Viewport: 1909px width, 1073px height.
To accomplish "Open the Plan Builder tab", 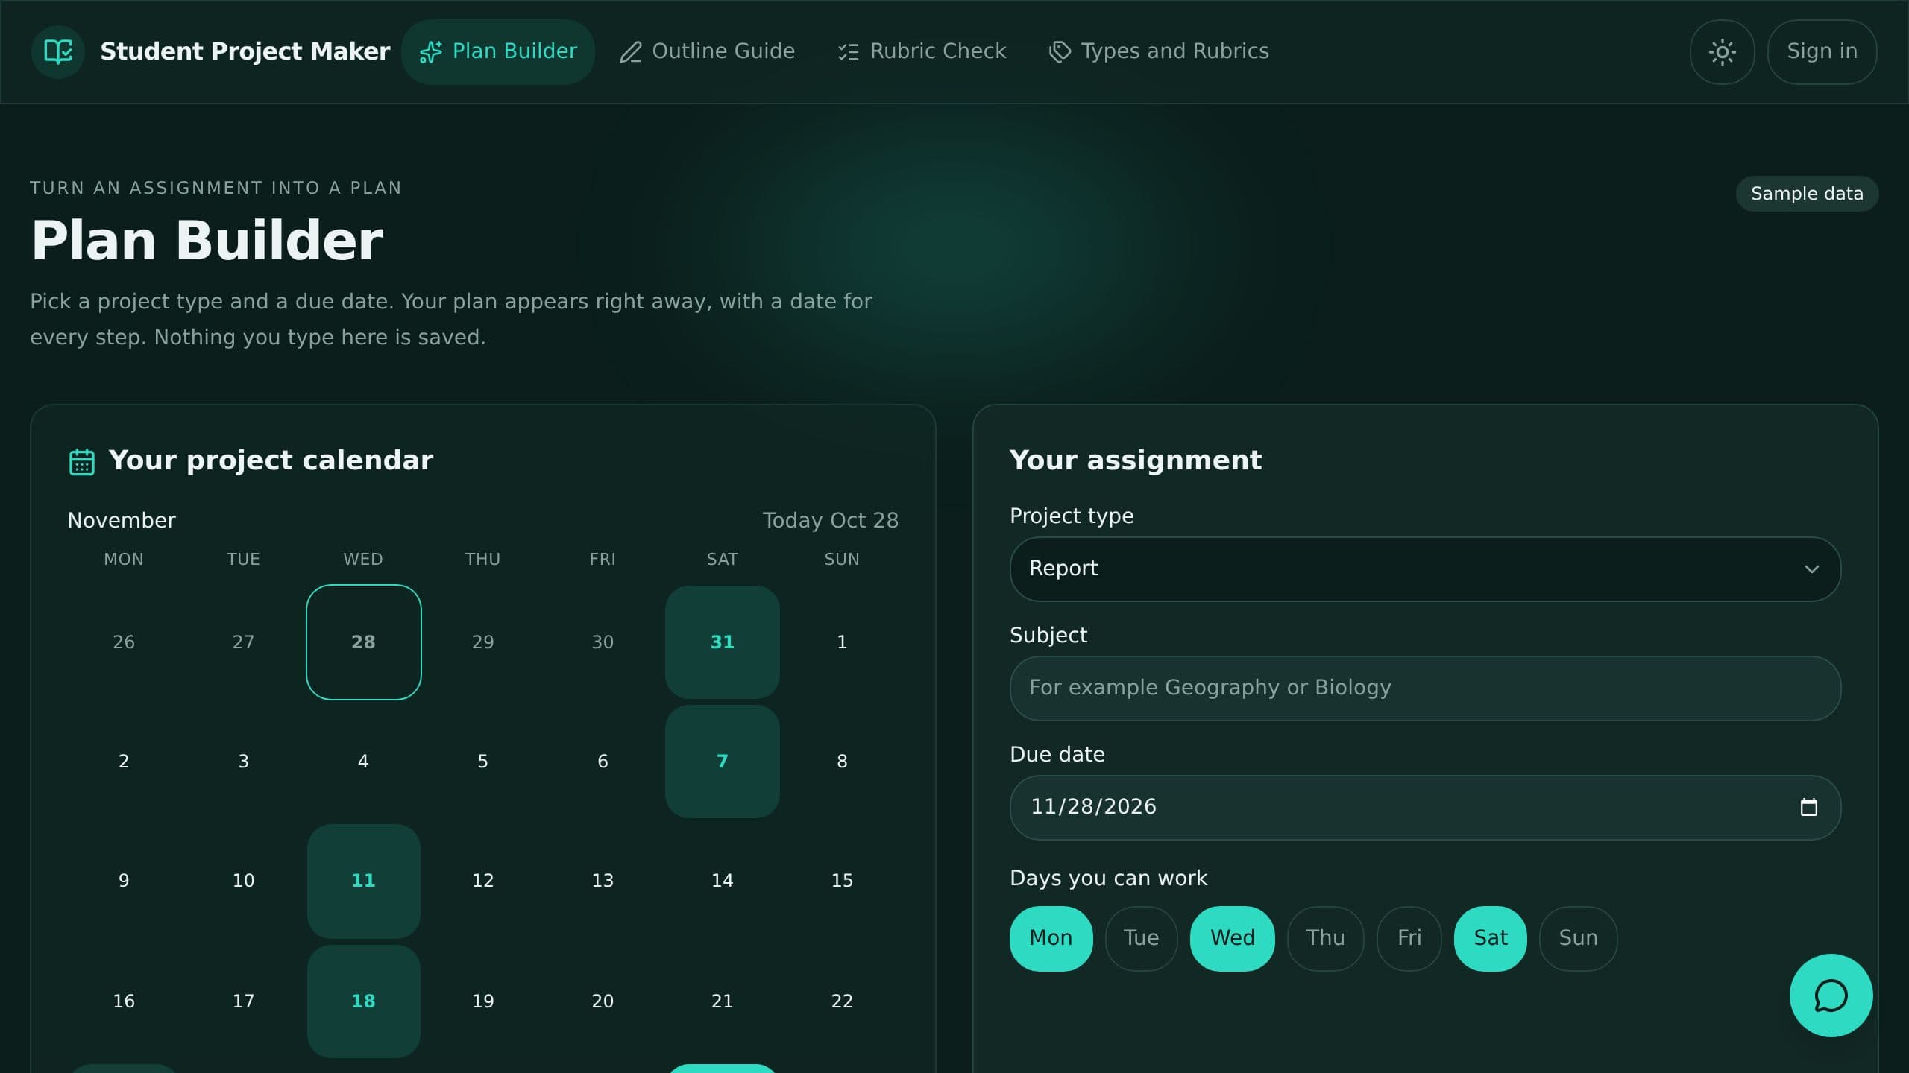I will click(498, 51).
